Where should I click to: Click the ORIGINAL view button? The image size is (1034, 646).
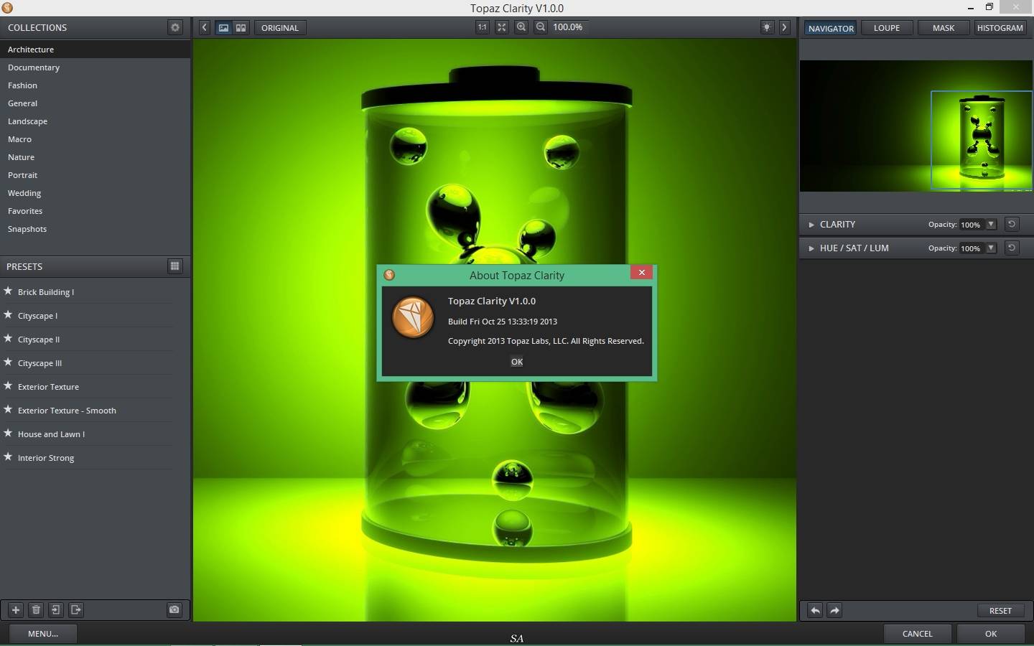280,28
